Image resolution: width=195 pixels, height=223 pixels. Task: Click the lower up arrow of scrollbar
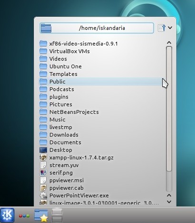point(169,195)
